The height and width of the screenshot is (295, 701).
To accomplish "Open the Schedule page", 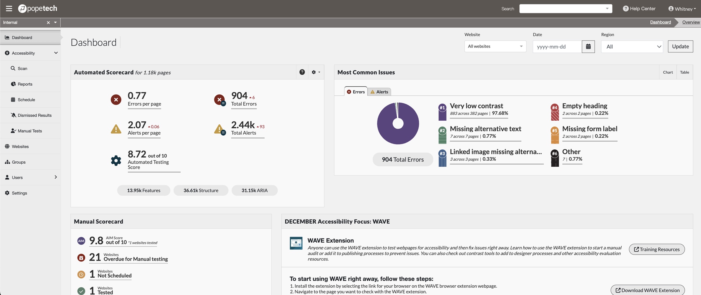I will [30, 100].
